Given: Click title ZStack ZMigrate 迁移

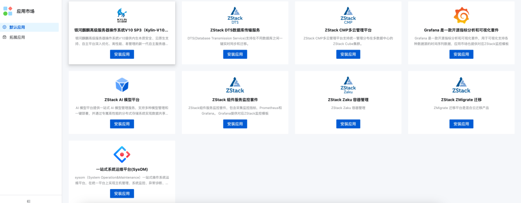Looking at the screenshot, I should coord(461,100).
